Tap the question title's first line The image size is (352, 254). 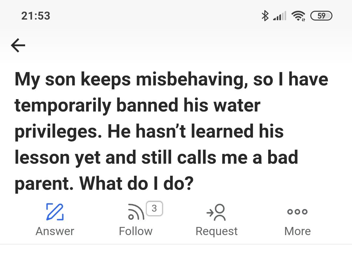point(171,80)
